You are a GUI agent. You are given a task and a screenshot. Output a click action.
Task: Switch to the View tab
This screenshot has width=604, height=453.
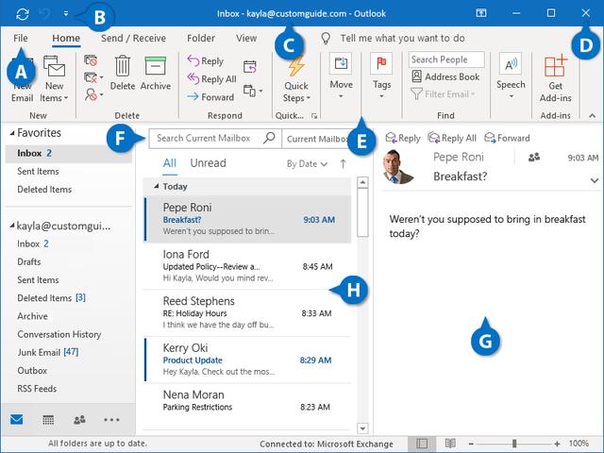coord(246,38)
